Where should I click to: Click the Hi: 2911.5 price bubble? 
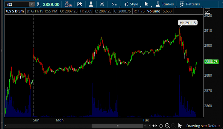coord(188,23)
